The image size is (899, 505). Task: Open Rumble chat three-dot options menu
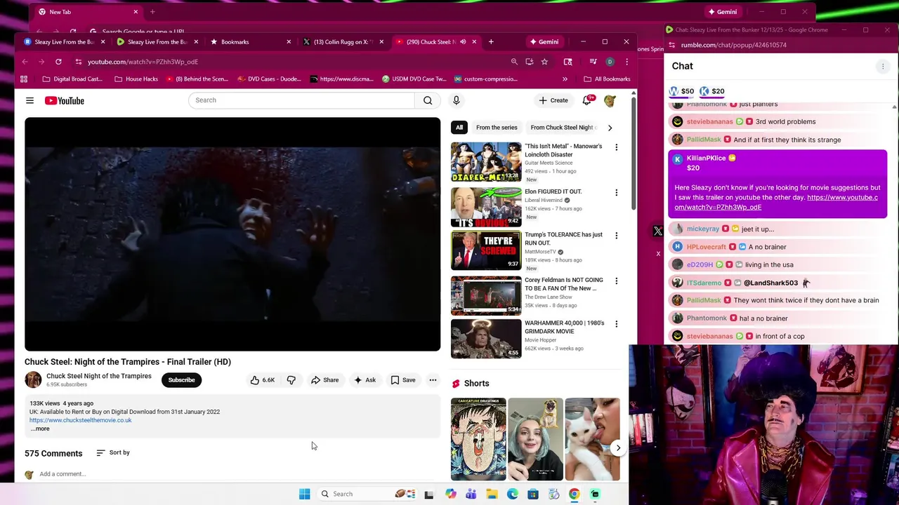(883, 67)
